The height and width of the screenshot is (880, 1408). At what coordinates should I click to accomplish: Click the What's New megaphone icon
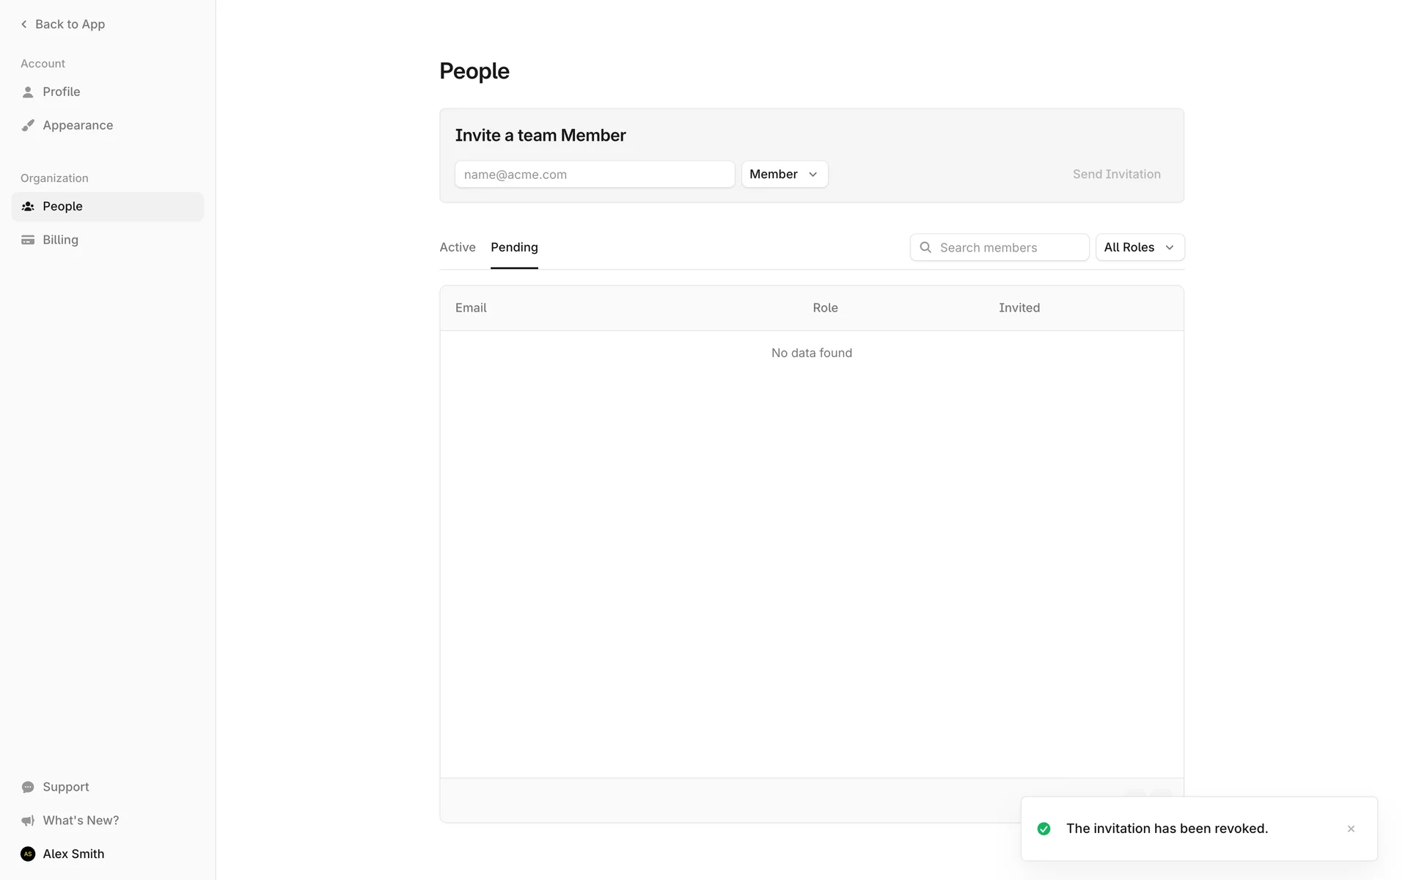pyautogui.click(x=28, y=821)
